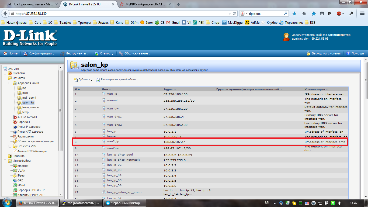Viewport: 368px width, 207px height.
Task: Open Червонный Виктор chat in taskbar
Action: click(124, 203)
